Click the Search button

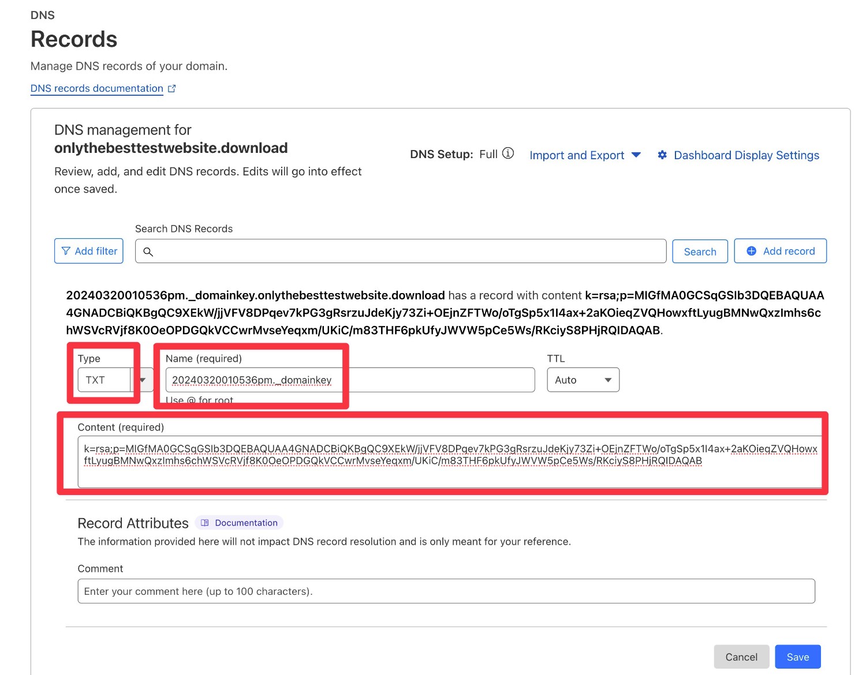[700, 252]
